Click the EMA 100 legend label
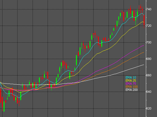Viewport: 157px width, 117px height. coord(132,87)
